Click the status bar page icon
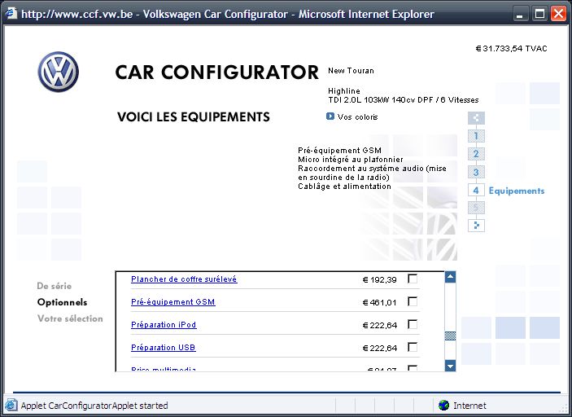Viewport: 572px width, 417px height. 11,406
